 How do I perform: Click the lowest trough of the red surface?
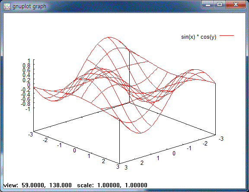coord(140,133)
